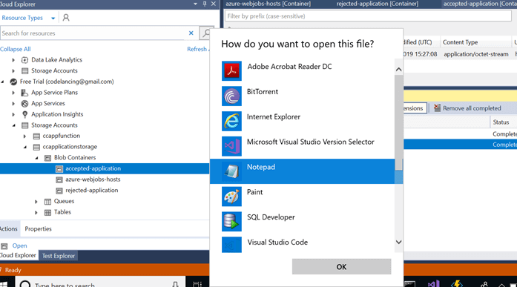Pick the Internet Explorer icon
The image size is (517, 287).
pyautogui.click(x=231, y=121)
